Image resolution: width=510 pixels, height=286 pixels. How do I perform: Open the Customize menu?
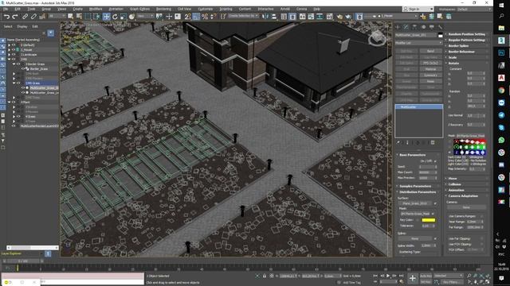coord(206,9)
